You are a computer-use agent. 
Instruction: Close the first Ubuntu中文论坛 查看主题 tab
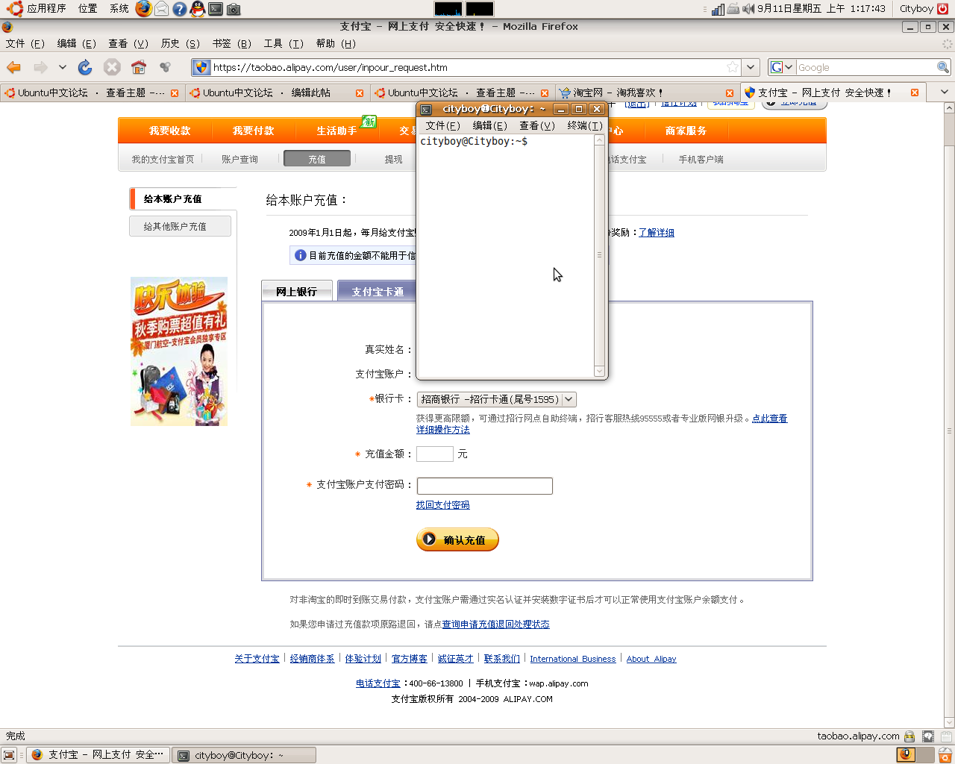175,93
